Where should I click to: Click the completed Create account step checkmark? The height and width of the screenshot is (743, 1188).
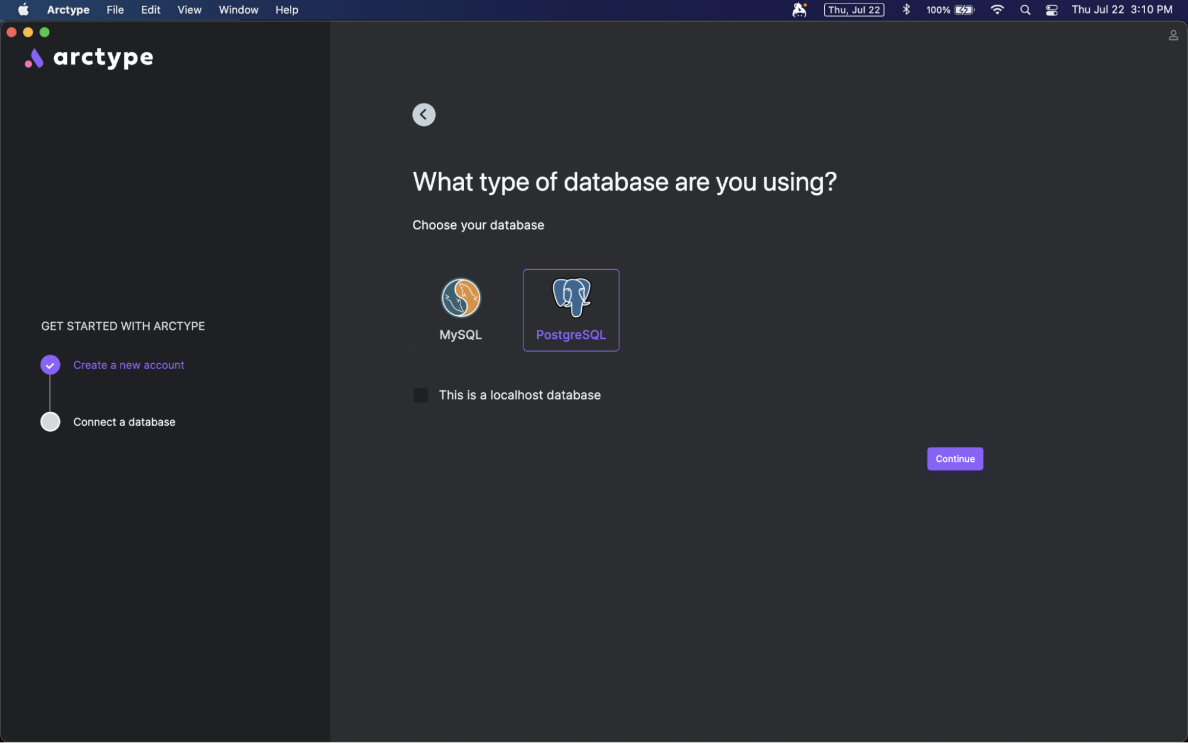pyautogui.click(x=51, y=365)
